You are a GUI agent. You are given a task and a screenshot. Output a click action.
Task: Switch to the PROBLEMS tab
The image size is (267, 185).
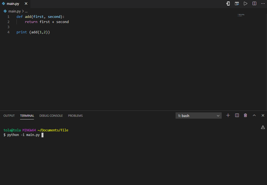[x=75, y=116]
